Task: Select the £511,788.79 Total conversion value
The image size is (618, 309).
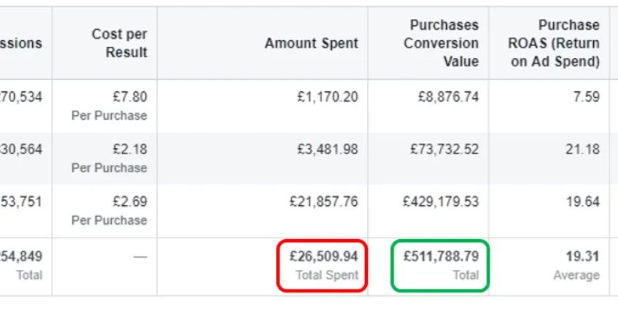Action: (441, 265)
